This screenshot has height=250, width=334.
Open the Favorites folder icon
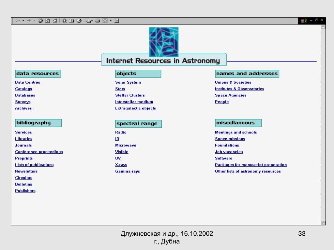71,21
